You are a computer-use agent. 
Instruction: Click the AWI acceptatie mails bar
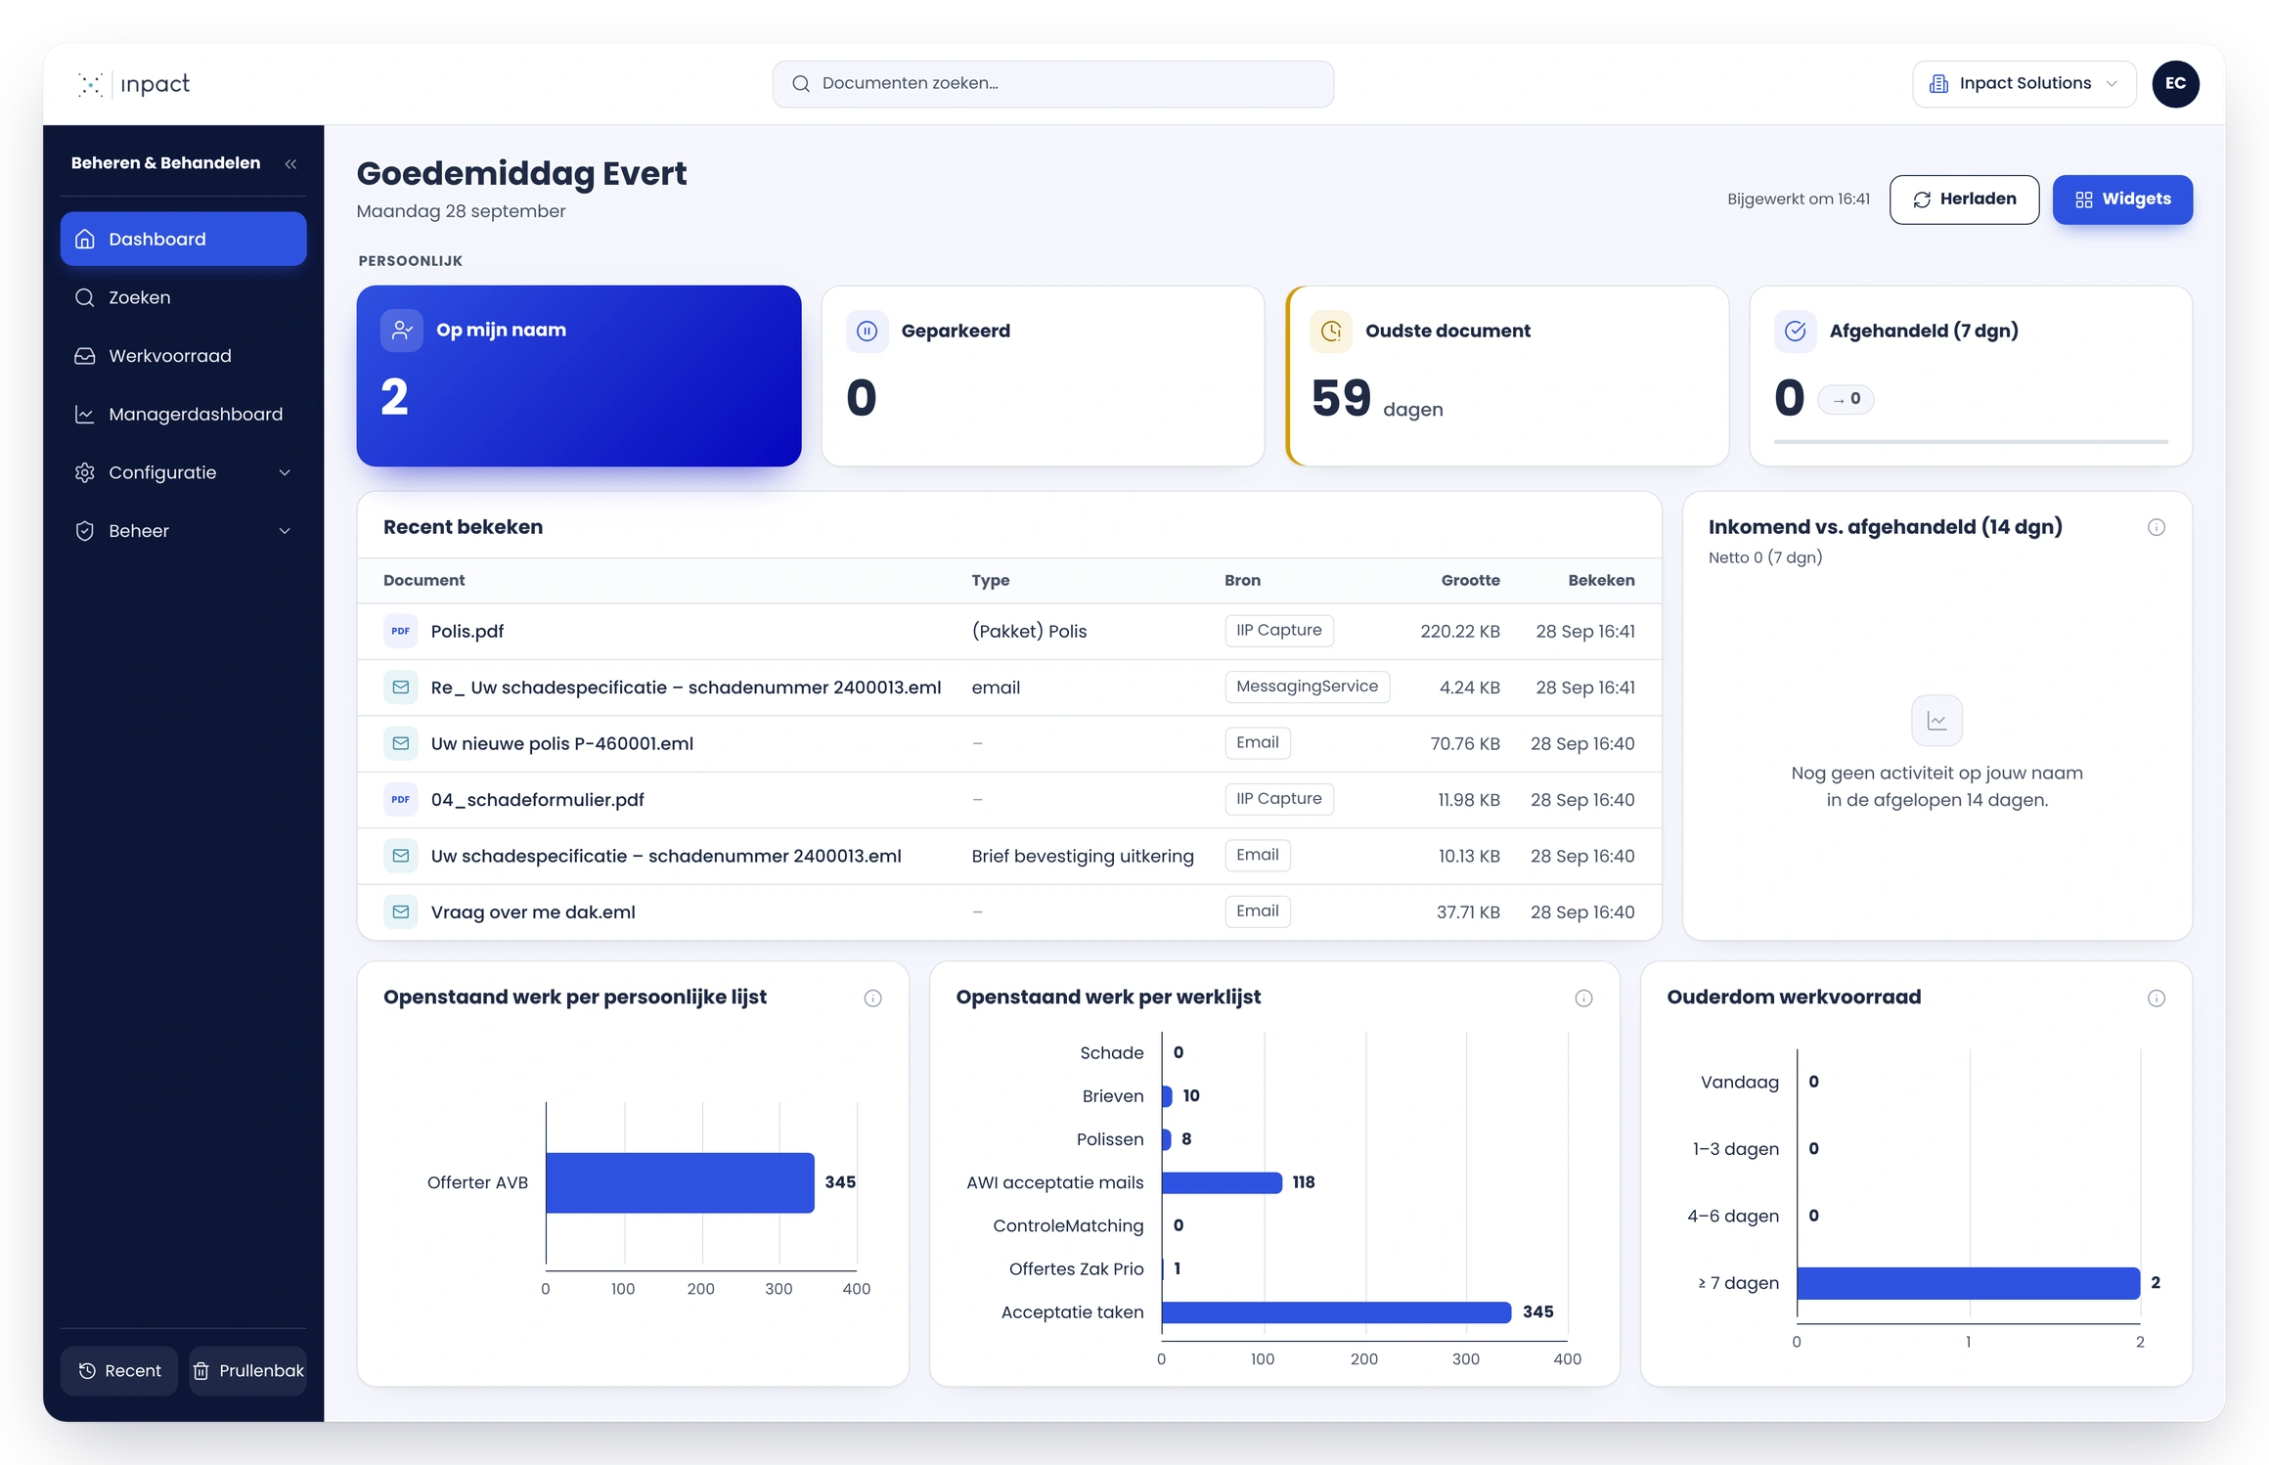1222,1183
